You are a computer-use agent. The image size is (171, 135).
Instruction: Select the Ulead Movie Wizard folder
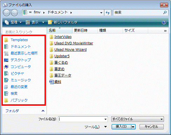click(x=70, y=50)
